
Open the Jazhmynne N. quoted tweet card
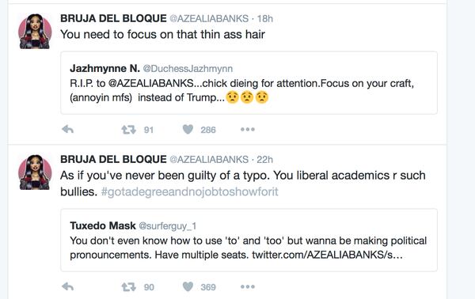point(249,82)
